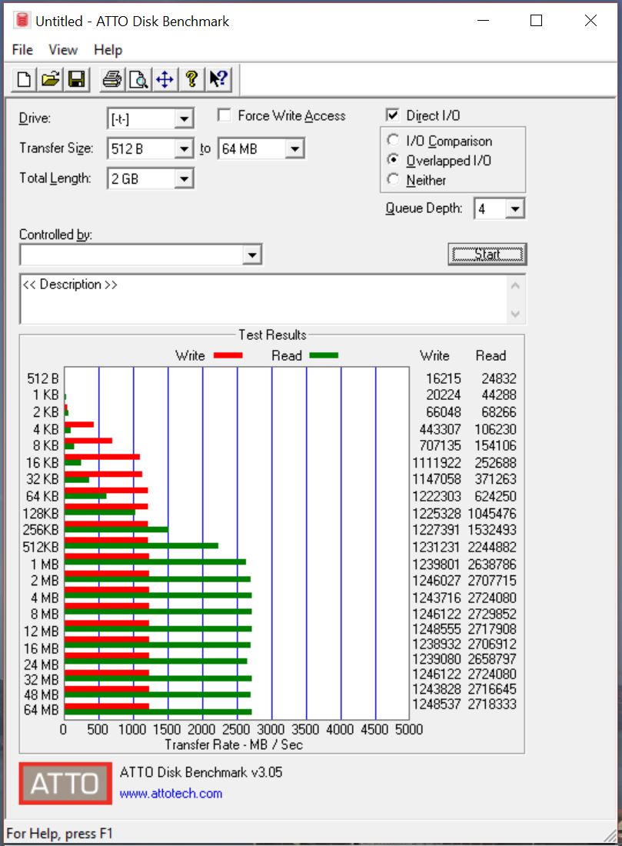Click the yellow question mark About icon
The height and width of the screenshot is (846, 622).
coord(191,79)
